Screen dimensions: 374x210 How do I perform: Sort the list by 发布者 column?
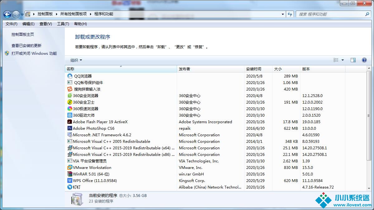[x=211, y=69]
